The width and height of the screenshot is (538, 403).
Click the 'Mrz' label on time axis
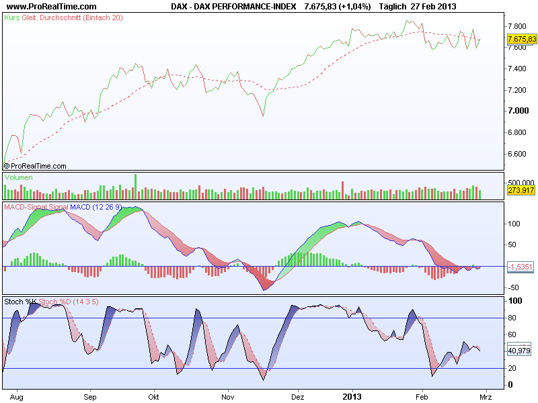486,397
